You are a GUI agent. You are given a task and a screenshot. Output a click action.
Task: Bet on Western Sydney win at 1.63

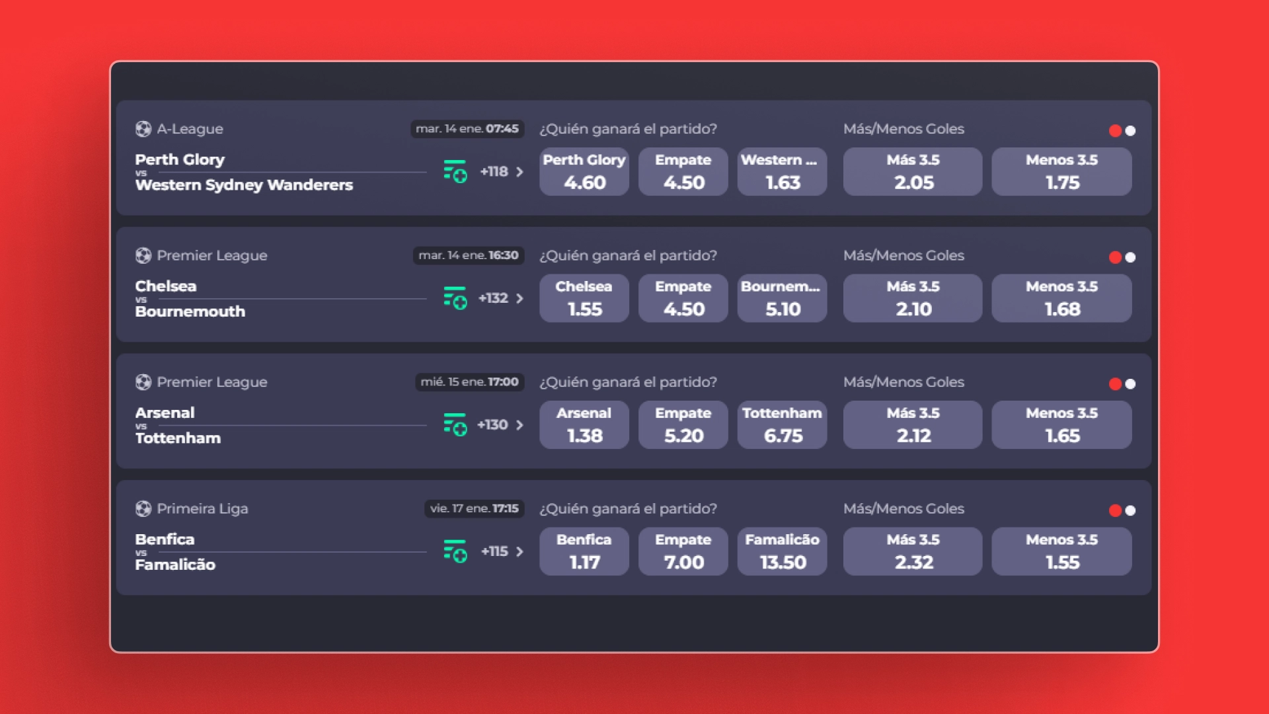coord(783,171)
